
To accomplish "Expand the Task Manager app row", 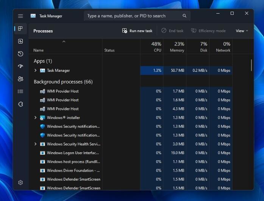I will point(35,70).
